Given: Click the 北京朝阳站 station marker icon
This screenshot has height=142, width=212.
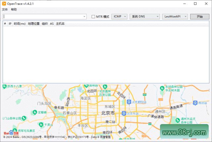Looking at the screenshot, I should (129, 102).
